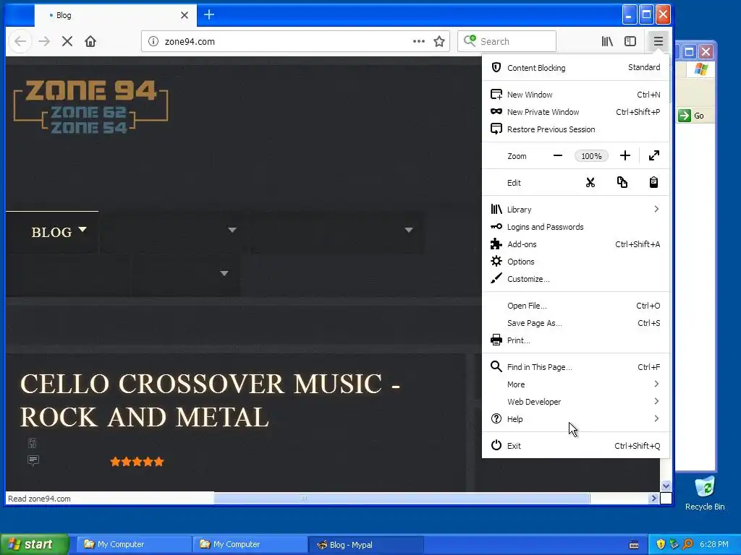Choose Restore Previous Session
Screen dimensions: 741x555
(x=575, y=129)
